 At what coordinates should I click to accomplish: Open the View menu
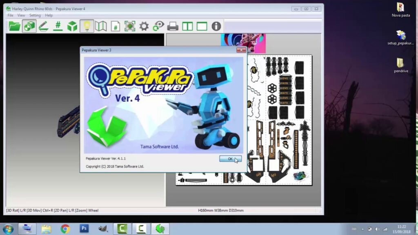(x=21, y=15)
